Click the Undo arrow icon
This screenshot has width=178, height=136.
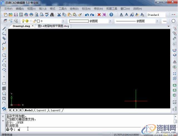pyautogui.click(x=87, y=15)
